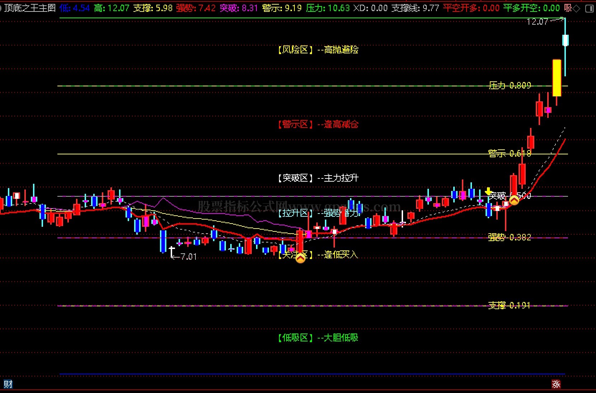Select the tall yellow candlestick

pyautogui.click(x=557, y=78)
